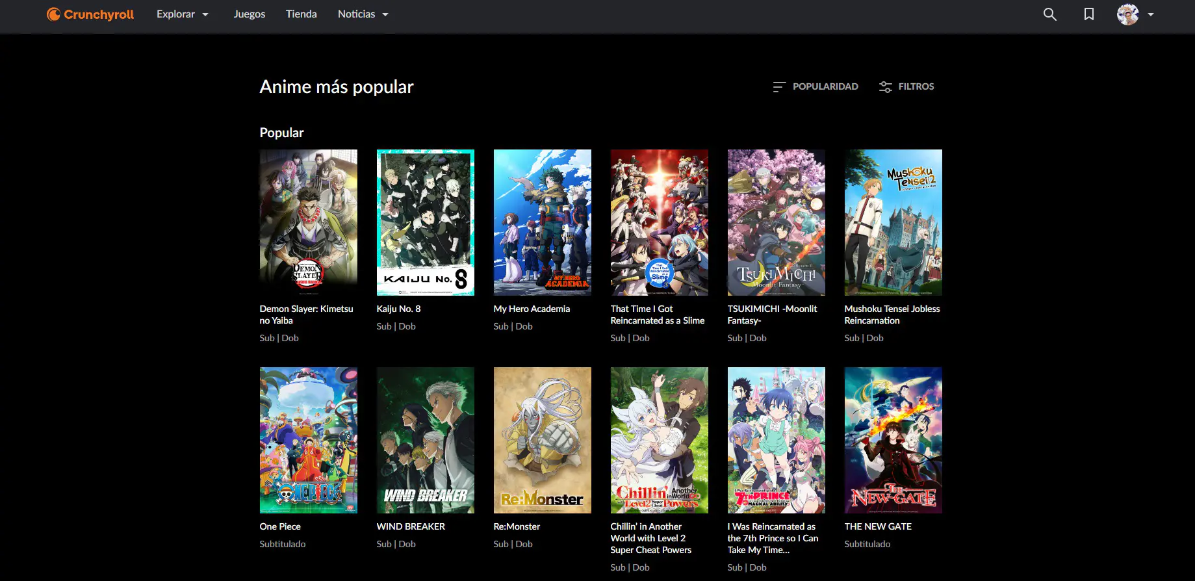This screenshot has width=1195, height=581.
Task: Click the Kaiju No. 8 title link
Action: pos(398,309)
